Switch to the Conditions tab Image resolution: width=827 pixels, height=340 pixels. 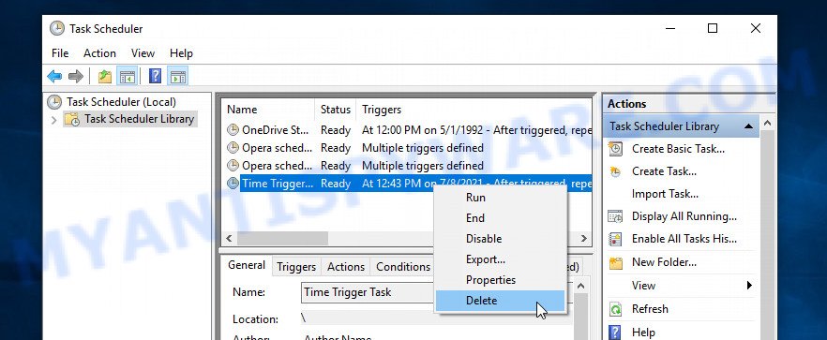click(x=403, y=267)
